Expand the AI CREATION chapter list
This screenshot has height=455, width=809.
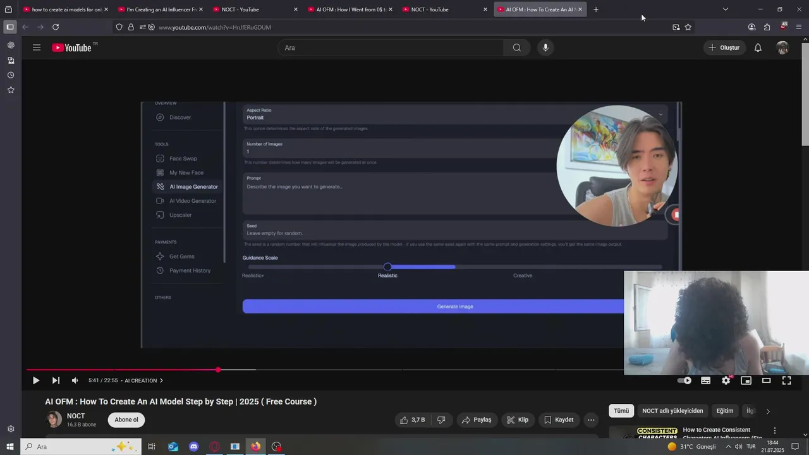(x=143, y=380)
